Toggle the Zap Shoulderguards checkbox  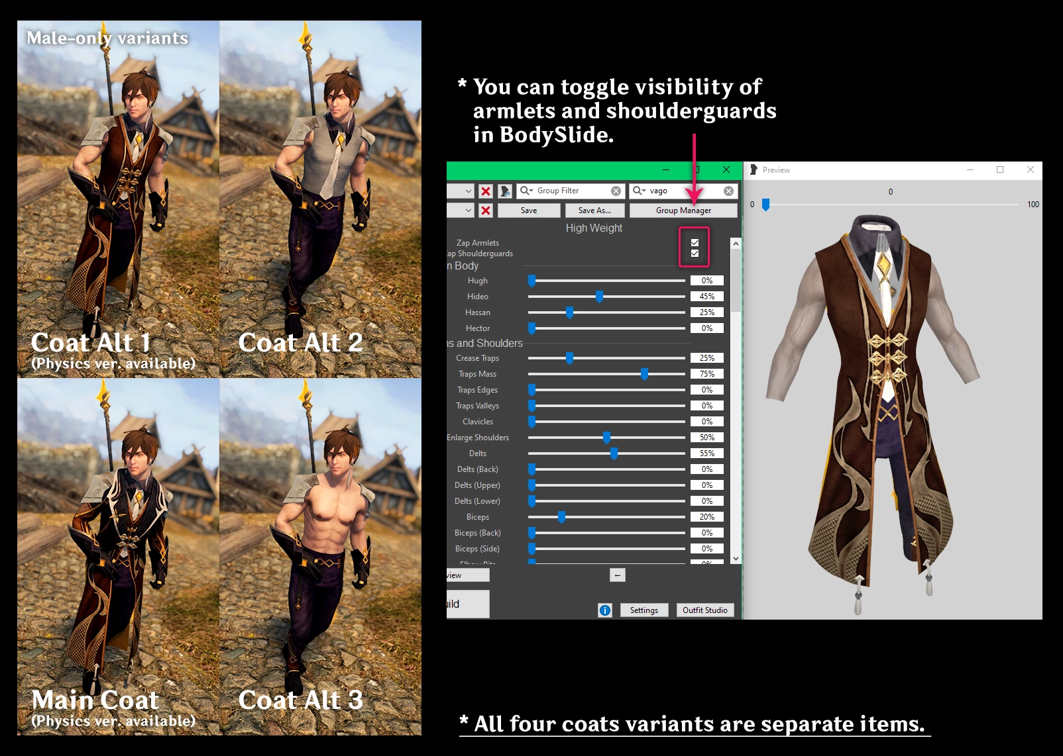coord(695,254)
